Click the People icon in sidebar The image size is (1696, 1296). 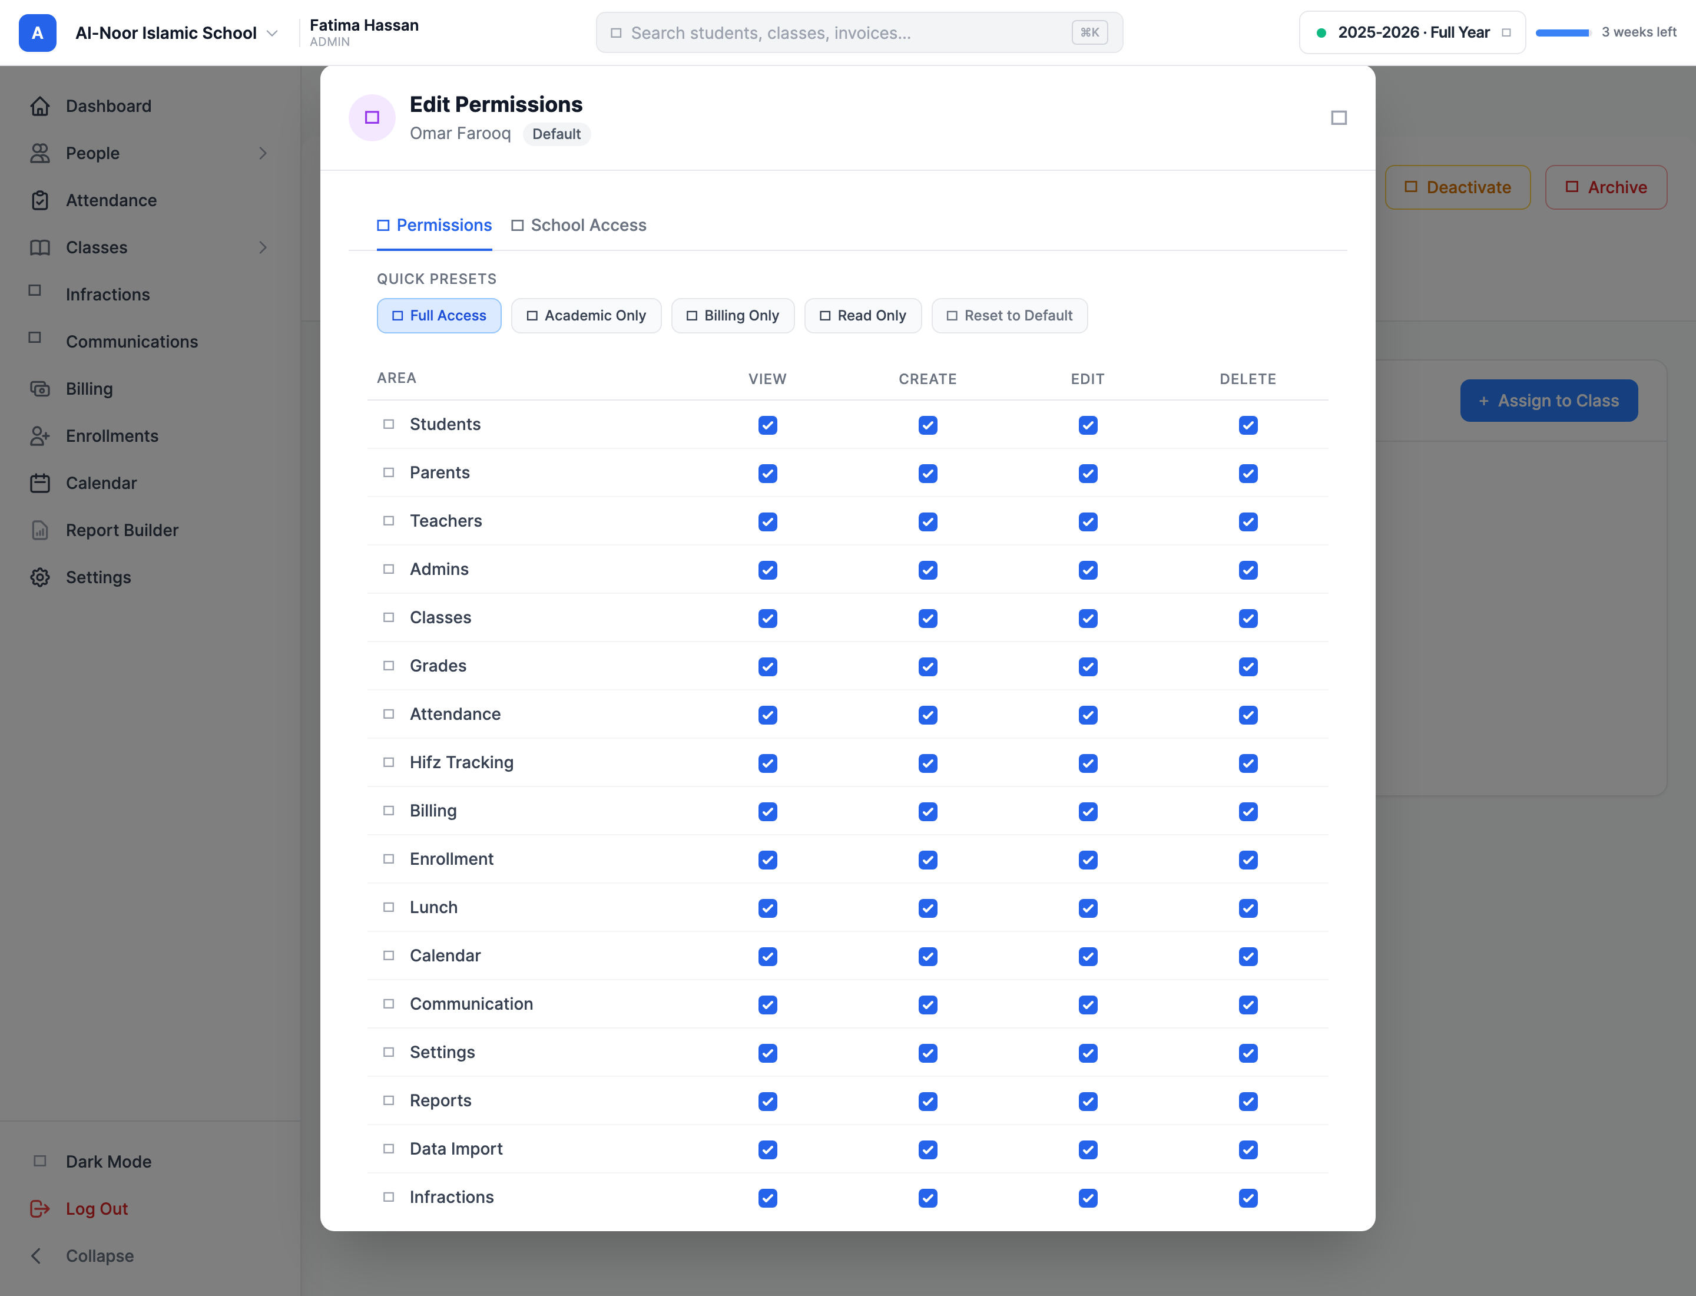click(40, 154)
